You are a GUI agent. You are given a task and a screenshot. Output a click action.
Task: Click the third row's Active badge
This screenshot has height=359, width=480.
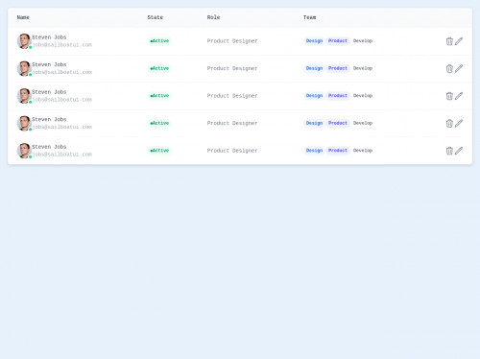coord(159,96)
